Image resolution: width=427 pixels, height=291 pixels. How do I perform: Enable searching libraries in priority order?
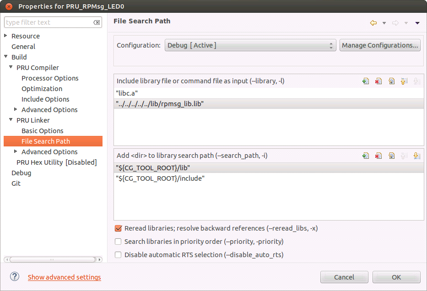coord(118,242)
